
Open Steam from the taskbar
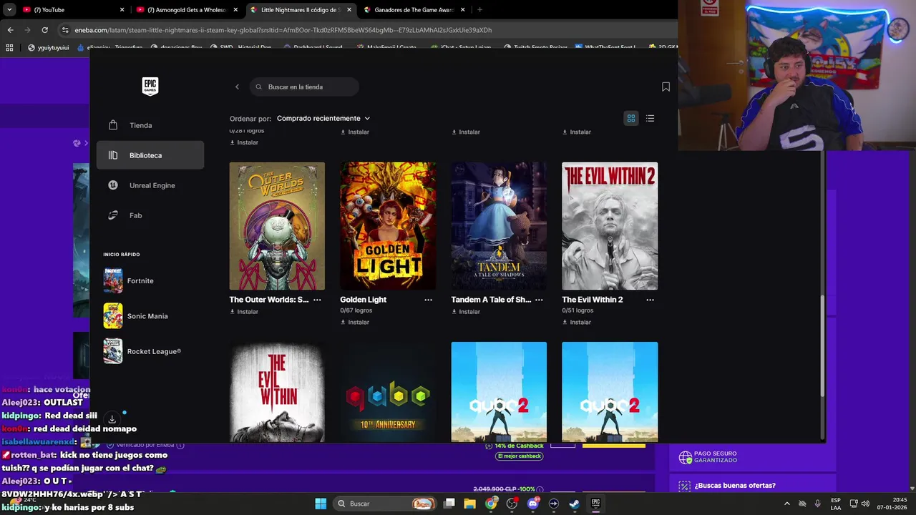pos(575,504)
